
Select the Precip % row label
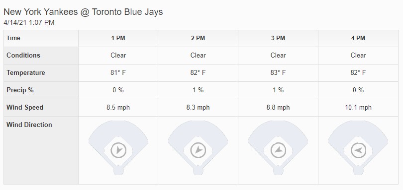[20, 90]
